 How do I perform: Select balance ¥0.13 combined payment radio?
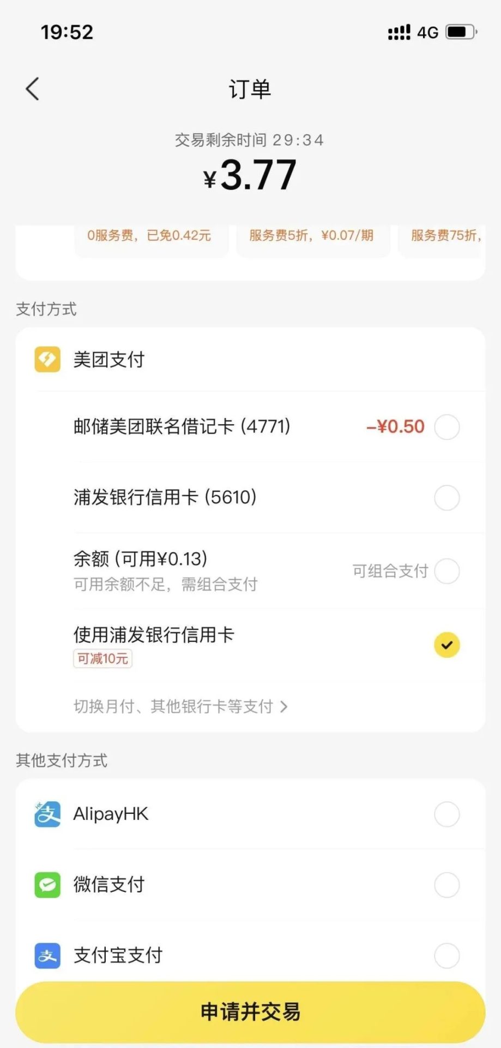point(447,571)
